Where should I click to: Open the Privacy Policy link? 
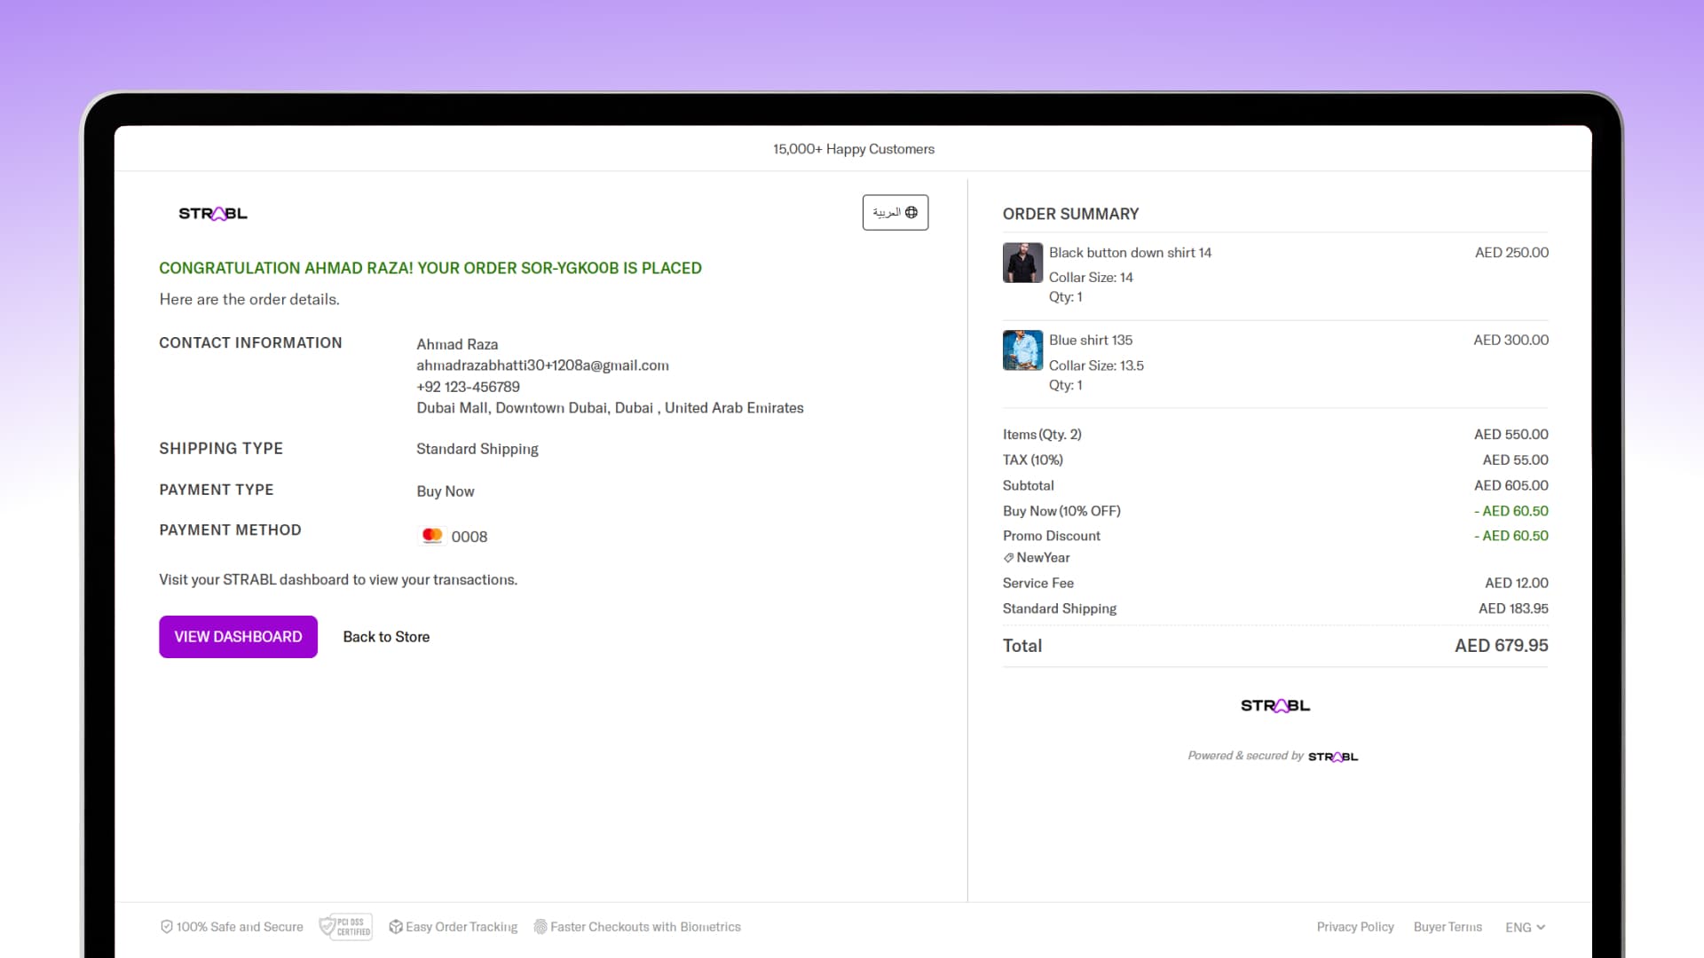point(1354,927)
